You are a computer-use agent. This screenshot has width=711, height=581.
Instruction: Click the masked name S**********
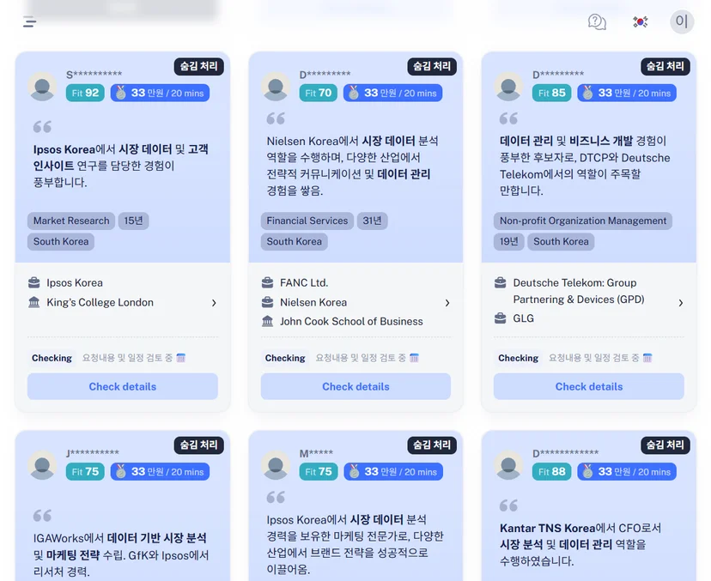pyautogui.click(x=94, y=75)
